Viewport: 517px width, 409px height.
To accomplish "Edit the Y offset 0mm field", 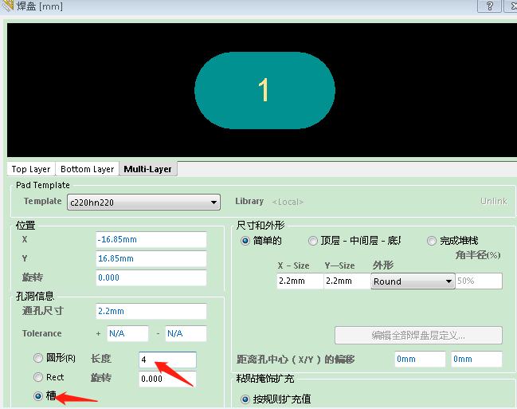I will [476, 359].
